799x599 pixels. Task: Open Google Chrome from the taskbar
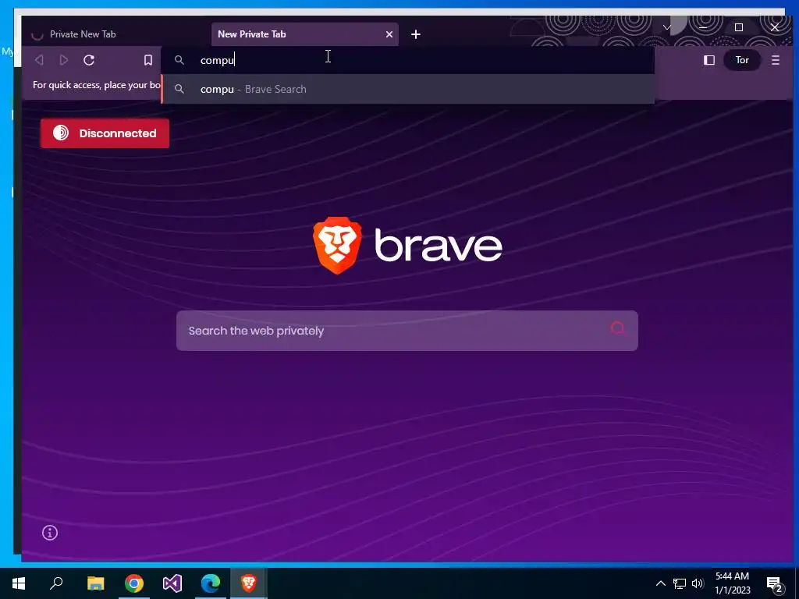click(x=134, y=583)
